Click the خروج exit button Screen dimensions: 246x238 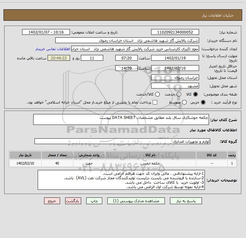click(x=52, y=201)
